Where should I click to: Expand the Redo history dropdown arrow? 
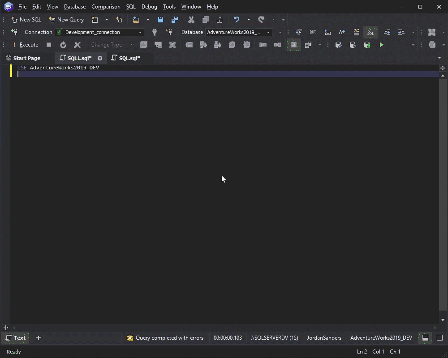(273, 20)
